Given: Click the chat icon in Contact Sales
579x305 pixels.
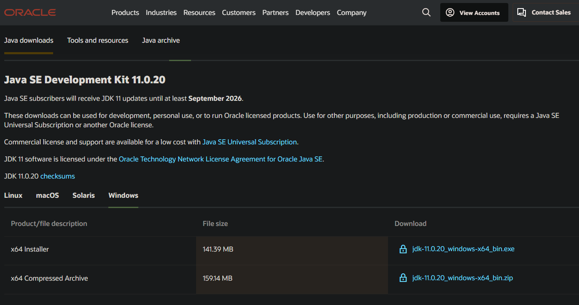Looking at the screenshot, I should pyautogui.click(x=522, y=12).
